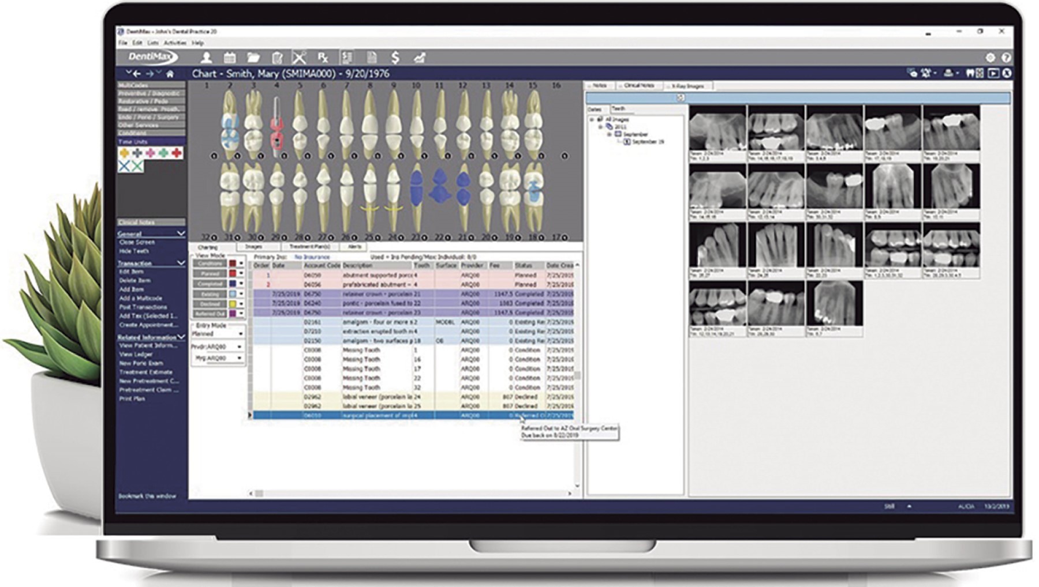Image resolution: width=1039 pixels, height=587 pixels.
Task: Click the home navigation icon
Action: pos(170,74)
